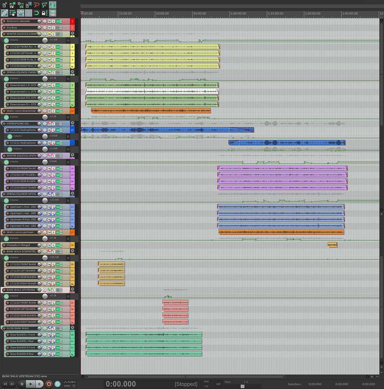Mute the Dry Buss track

pos(49,28)
